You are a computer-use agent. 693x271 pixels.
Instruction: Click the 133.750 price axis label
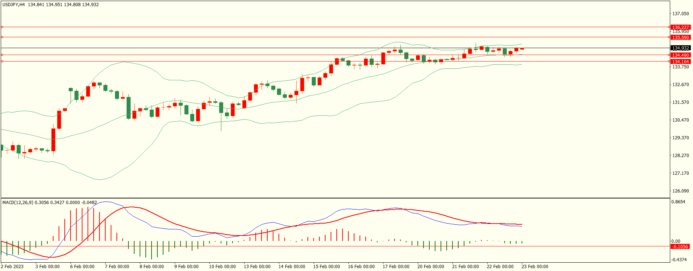coord(680,67)
